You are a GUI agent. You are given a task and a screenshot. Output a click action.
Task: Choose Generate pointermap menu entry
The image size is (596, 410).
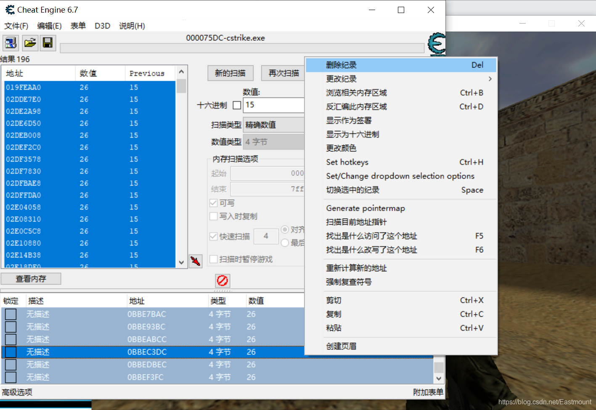click(401, 208)
